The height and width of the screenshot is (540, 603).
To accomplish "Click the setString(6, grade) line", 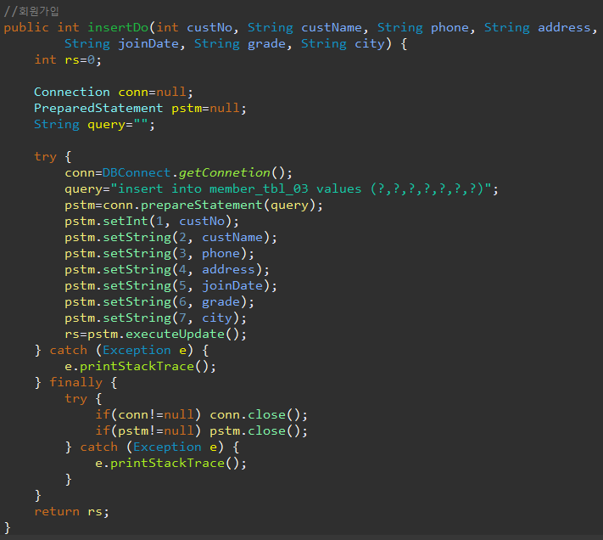I will 159,302.
